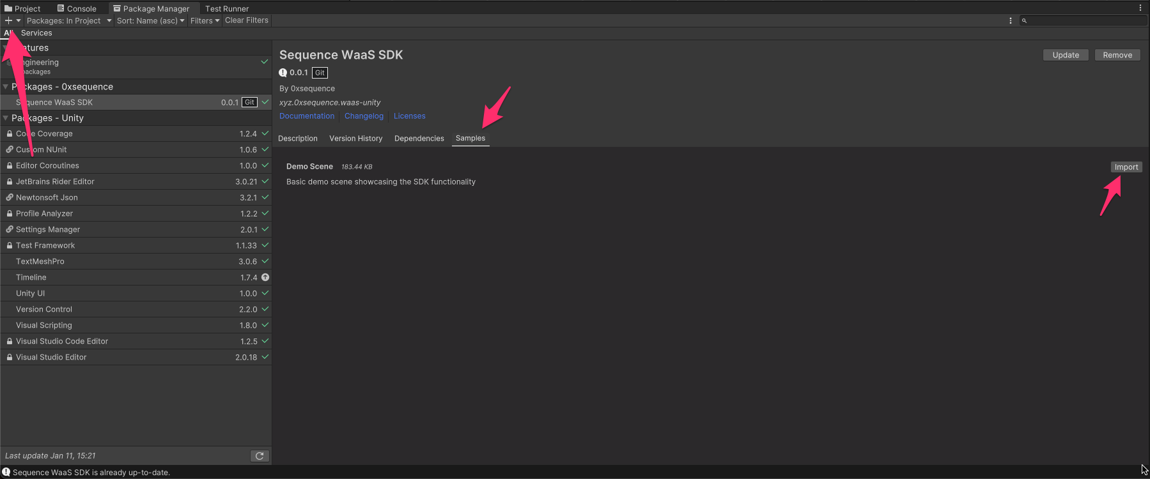Screen dimensions: 1150x479
Task: Click the plus icon to add a package
Action: pyautogui.click(x=9, y=20)
